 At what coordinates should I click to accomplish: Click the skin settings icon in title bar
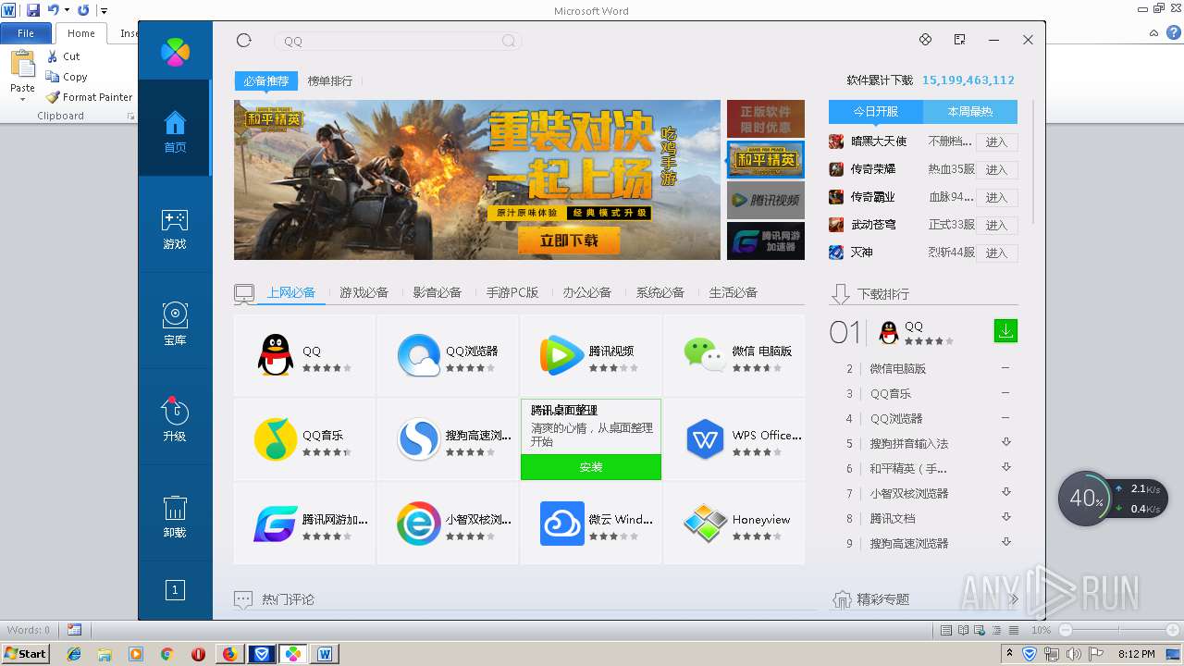pos(925,40)
